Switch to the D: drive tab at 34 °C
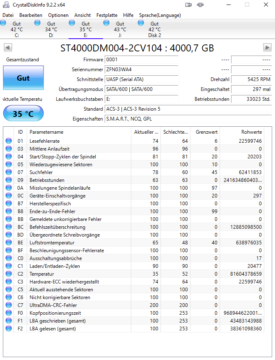 [51, 29]
